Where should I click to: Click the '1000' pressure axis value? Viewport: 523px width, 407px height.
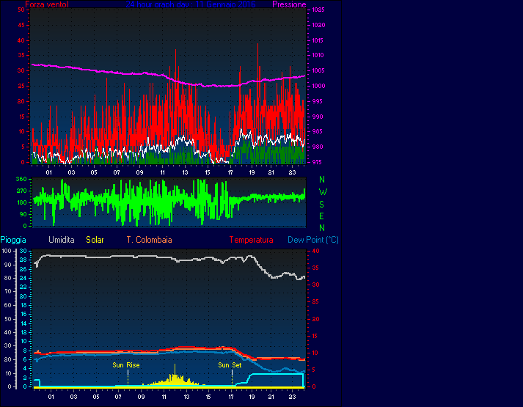point(318,86)
